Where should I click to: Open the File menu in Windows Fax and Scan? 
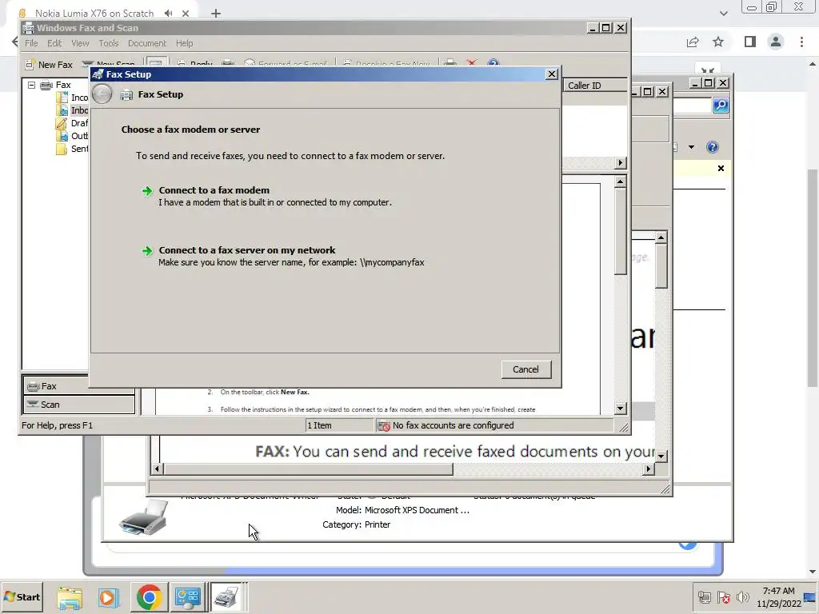click(31, 43)
